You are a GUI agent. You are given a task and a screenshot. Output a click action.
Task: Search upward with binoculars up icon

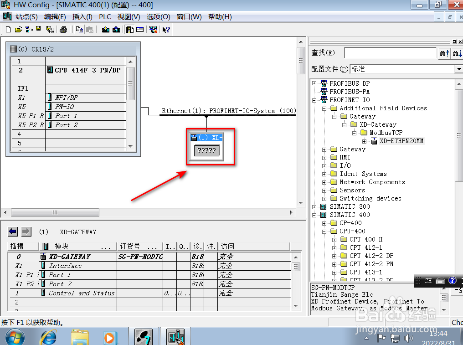pos(444,53)
